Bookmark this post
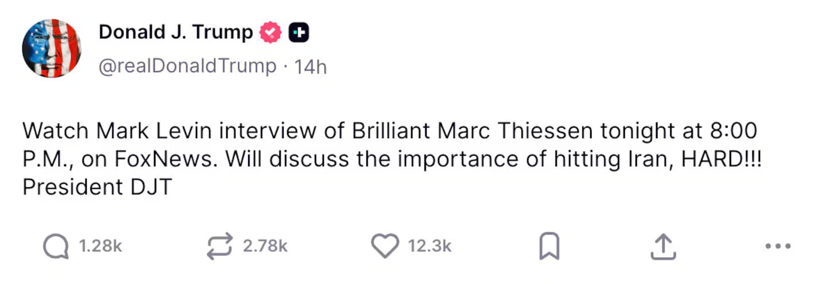Image resolution: width=827 pixels, height=284 pixels. pyautogui.click(x=548, y=247)
